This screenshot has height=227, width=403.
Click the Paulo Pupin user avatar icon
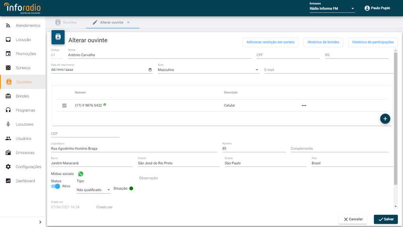pyautogui.click(x=367, y=8)
